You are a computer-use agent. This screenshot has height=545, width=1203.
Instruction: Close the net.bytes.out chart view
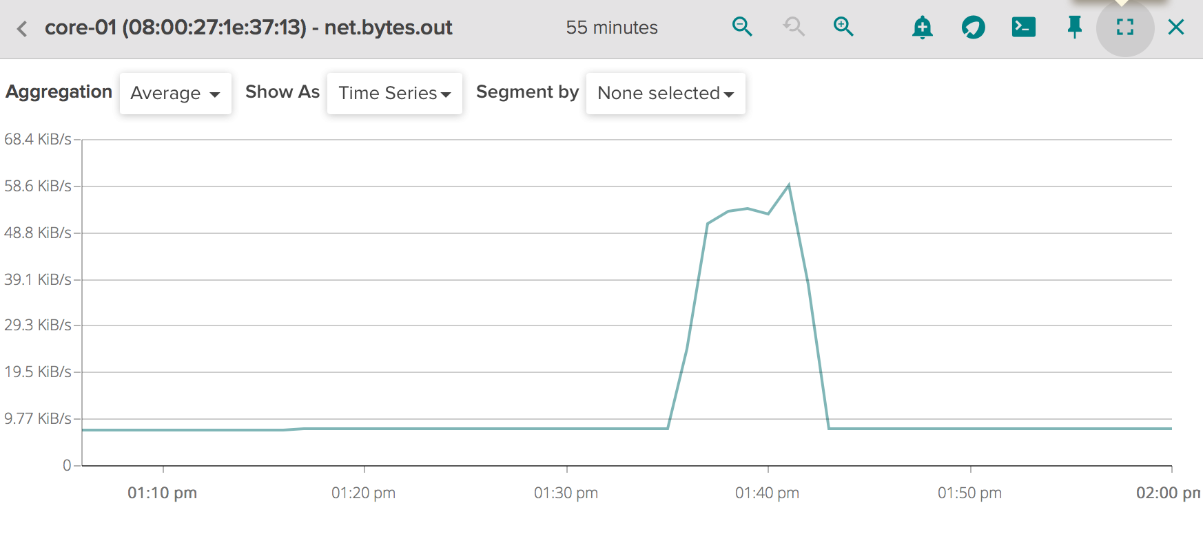click(1175, 27)
